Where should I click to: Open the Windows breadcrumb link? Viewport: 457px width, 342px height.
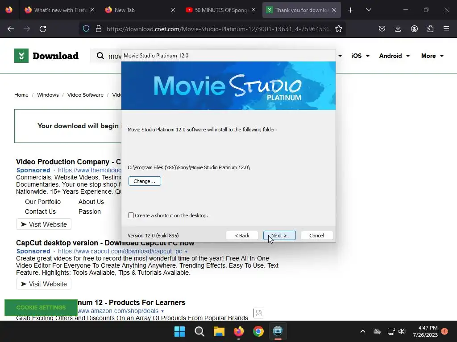click(48, 95)
